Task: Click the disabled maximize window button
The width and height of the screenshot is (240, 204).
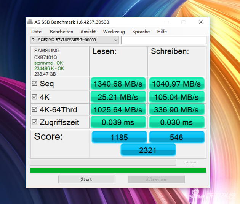Action: click(183, 22)
